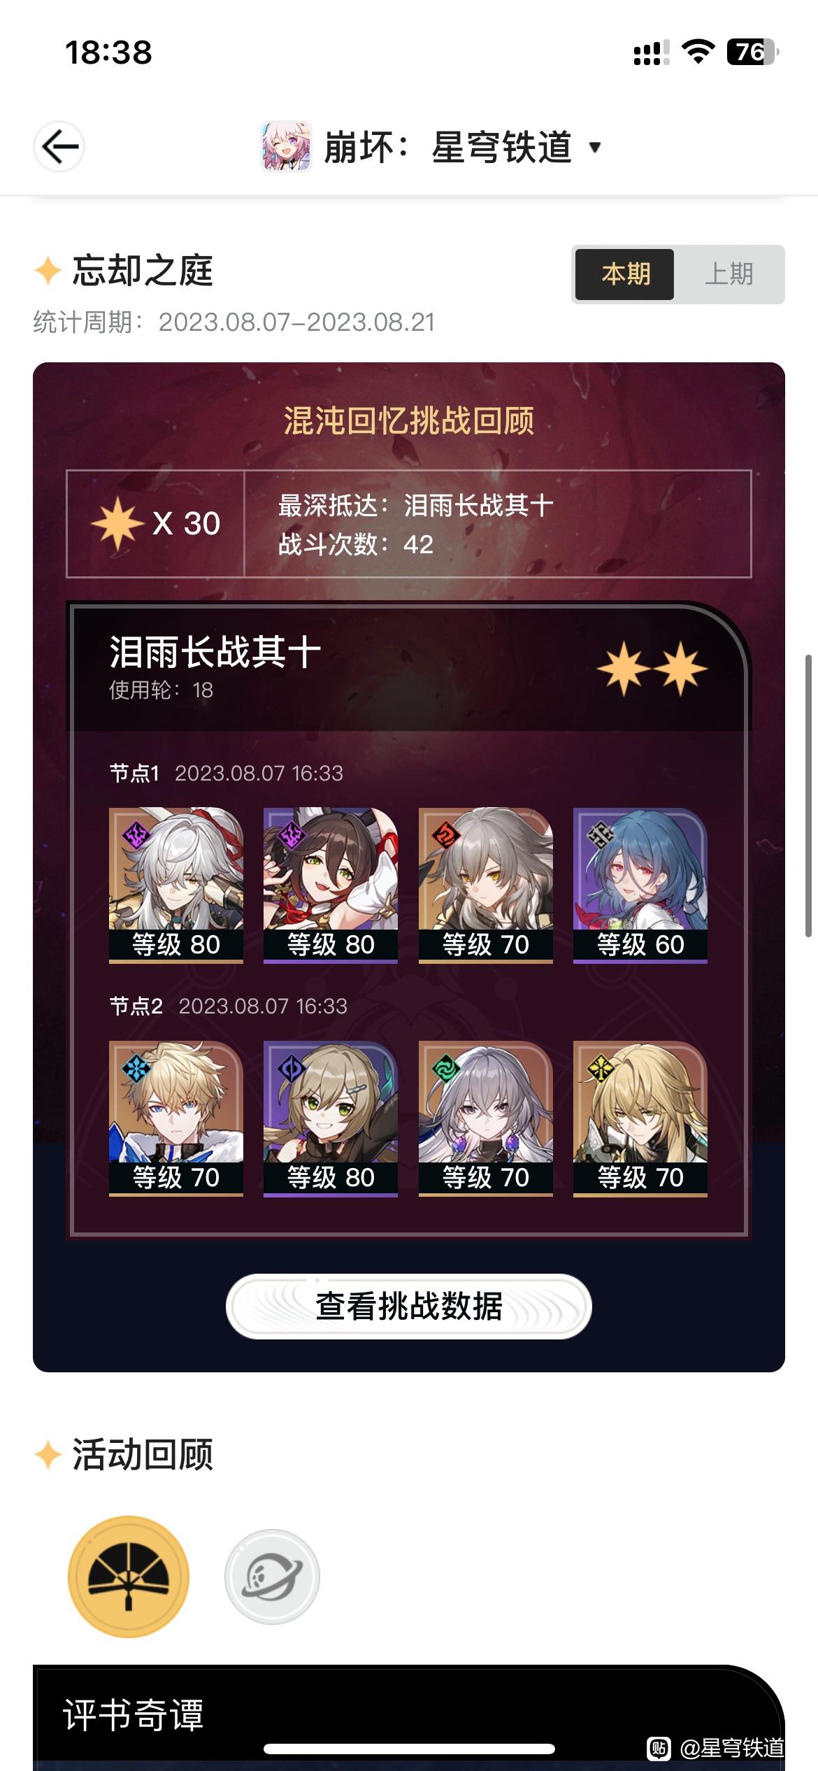Tap the back arrow icon
The width and height of the screenshot is (818, 1771).
(59, 147)
